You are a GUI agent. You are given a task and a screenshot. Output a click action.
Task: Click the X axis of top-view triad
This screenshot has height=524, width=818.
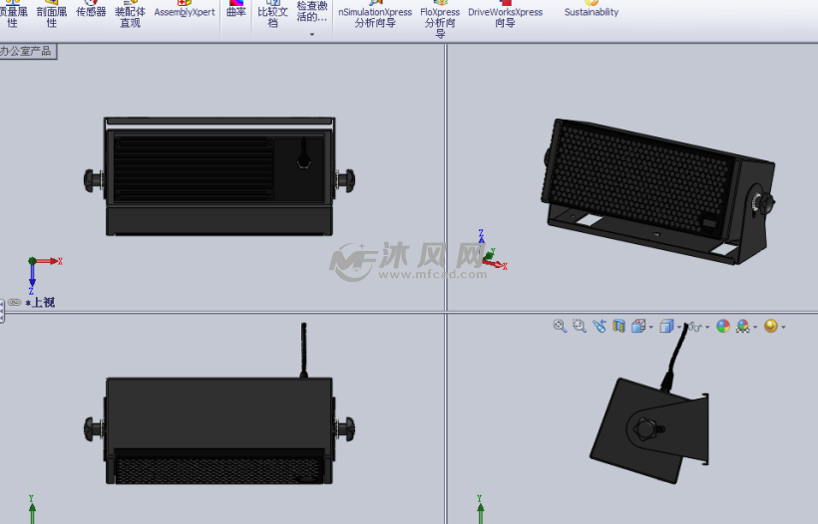[x=49, y=261]
